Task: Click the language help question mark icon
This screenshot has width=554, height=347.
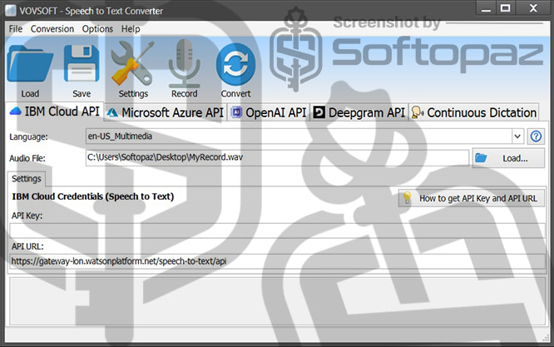Action: click(x=536, y=136)
